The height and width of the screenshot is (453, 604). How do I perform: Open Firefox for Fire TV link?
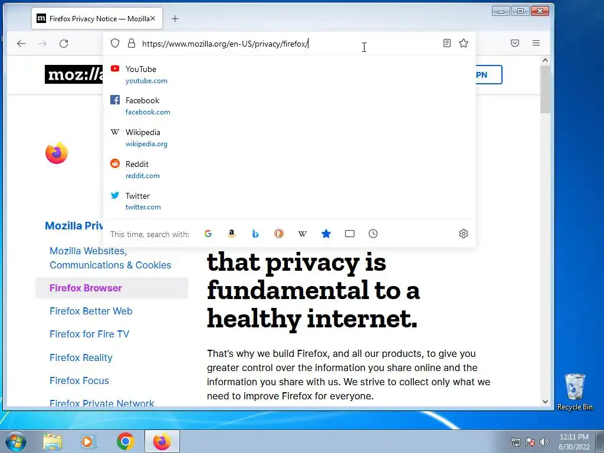(90, 334)
